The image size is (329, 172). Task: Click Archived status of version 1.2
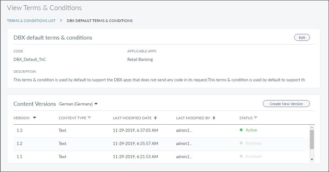253,143
